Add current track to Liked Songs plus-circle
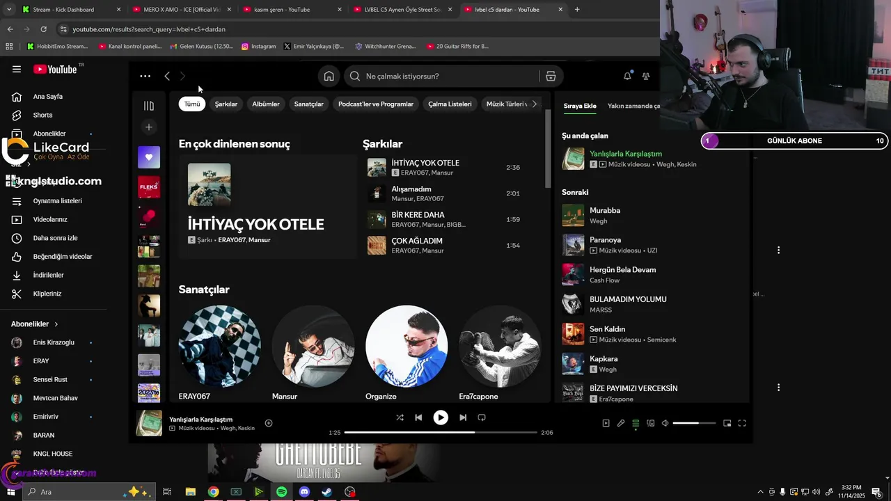 click(269, 423)
